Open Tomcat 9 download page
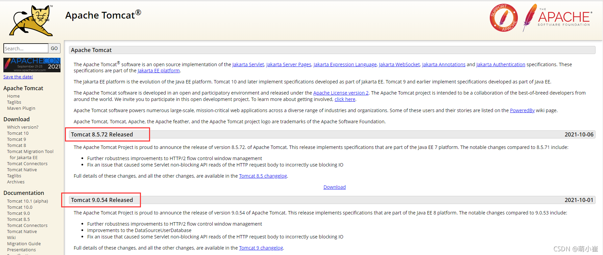Image resolution: width=603 pixels, height=255 pixels. (17, 139)
